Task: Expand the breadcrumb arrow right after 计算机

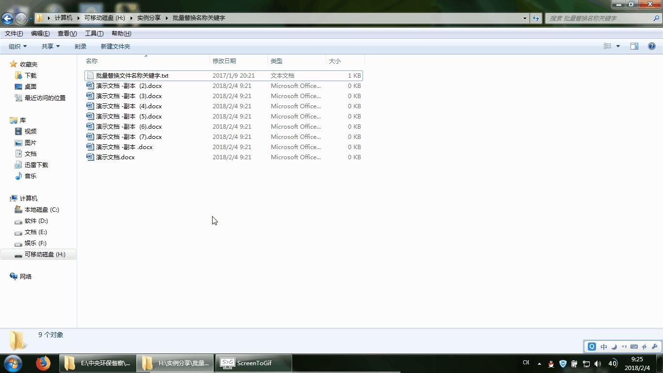Action: 78,18
